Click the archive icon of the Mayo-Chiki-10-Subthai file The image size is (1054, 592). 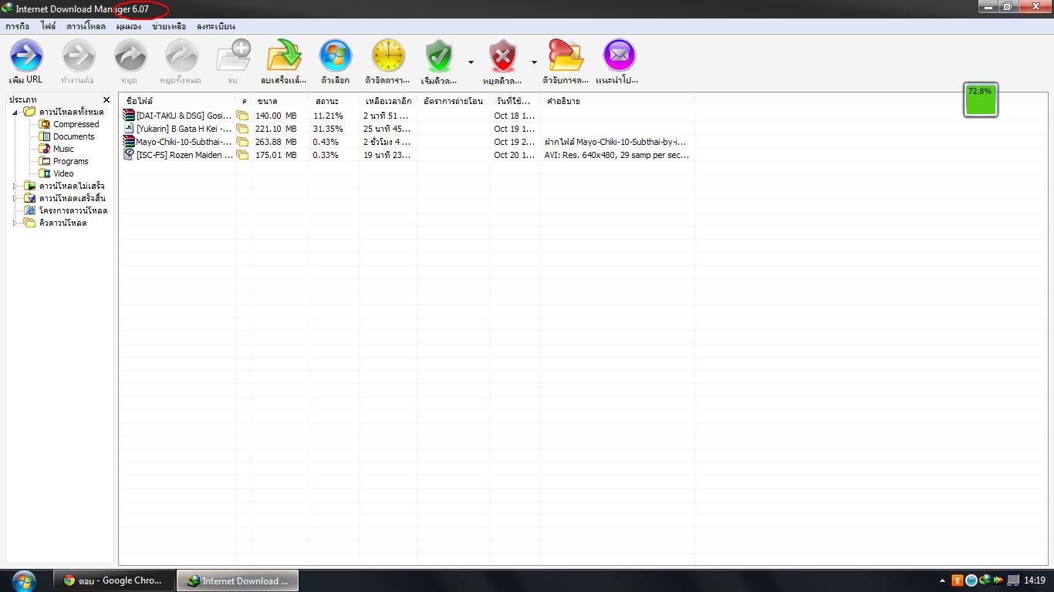[x=129, y=141]
